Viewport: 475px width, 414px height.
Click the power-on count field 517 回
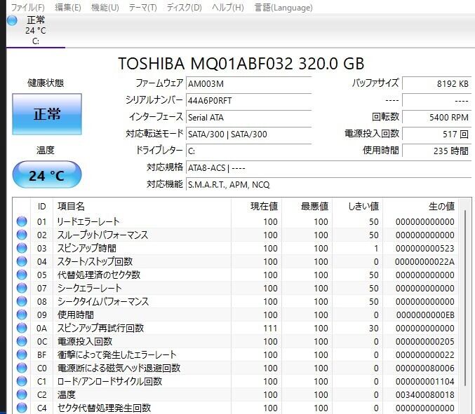click(437, 134)
